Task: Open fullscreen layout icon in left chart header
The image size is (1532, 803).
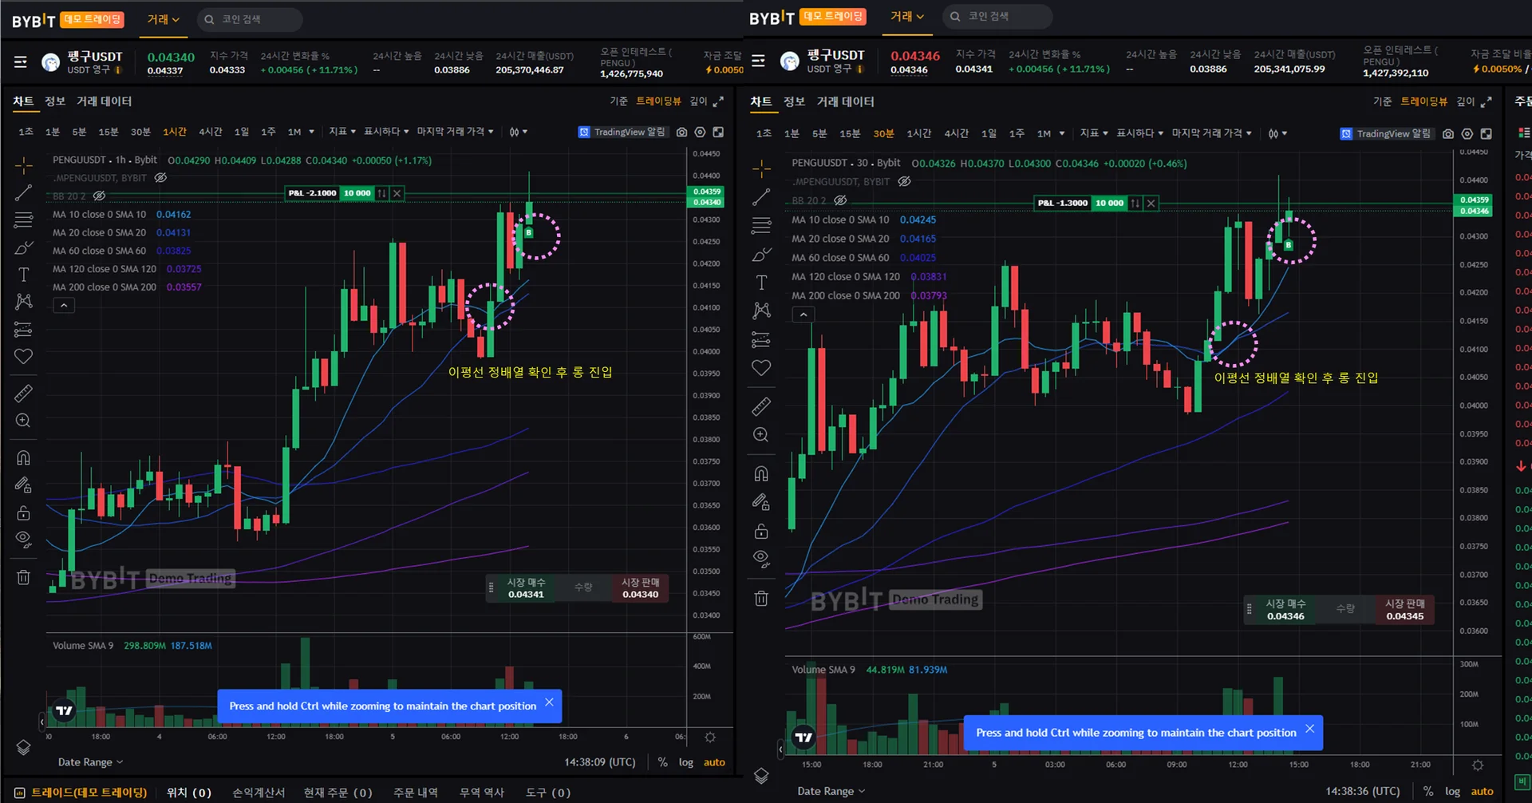Action: tap(718, 132)
